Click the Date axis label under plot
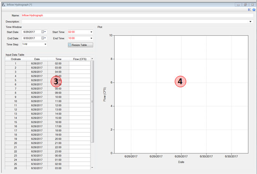Screen dimensions: 257x174 [x=181, y=162]
